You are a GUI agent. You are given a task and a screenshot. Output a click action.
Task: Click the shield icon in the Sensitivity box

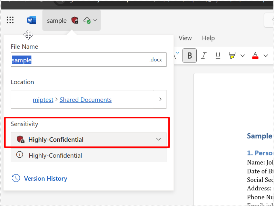coord(20,140)
